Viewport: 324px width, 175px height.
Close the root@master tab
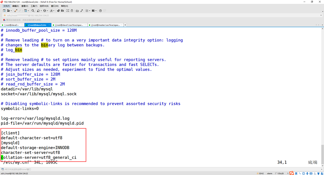121,25
